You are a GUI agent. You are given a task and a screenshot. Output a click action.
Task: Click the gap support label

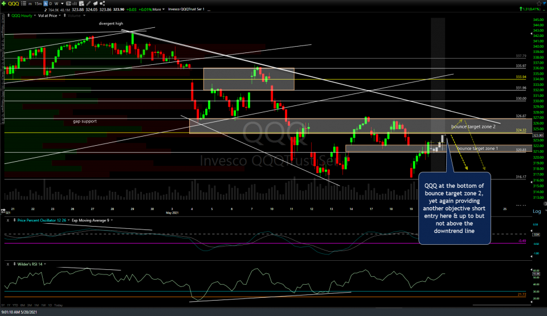(x=85, y=121)
